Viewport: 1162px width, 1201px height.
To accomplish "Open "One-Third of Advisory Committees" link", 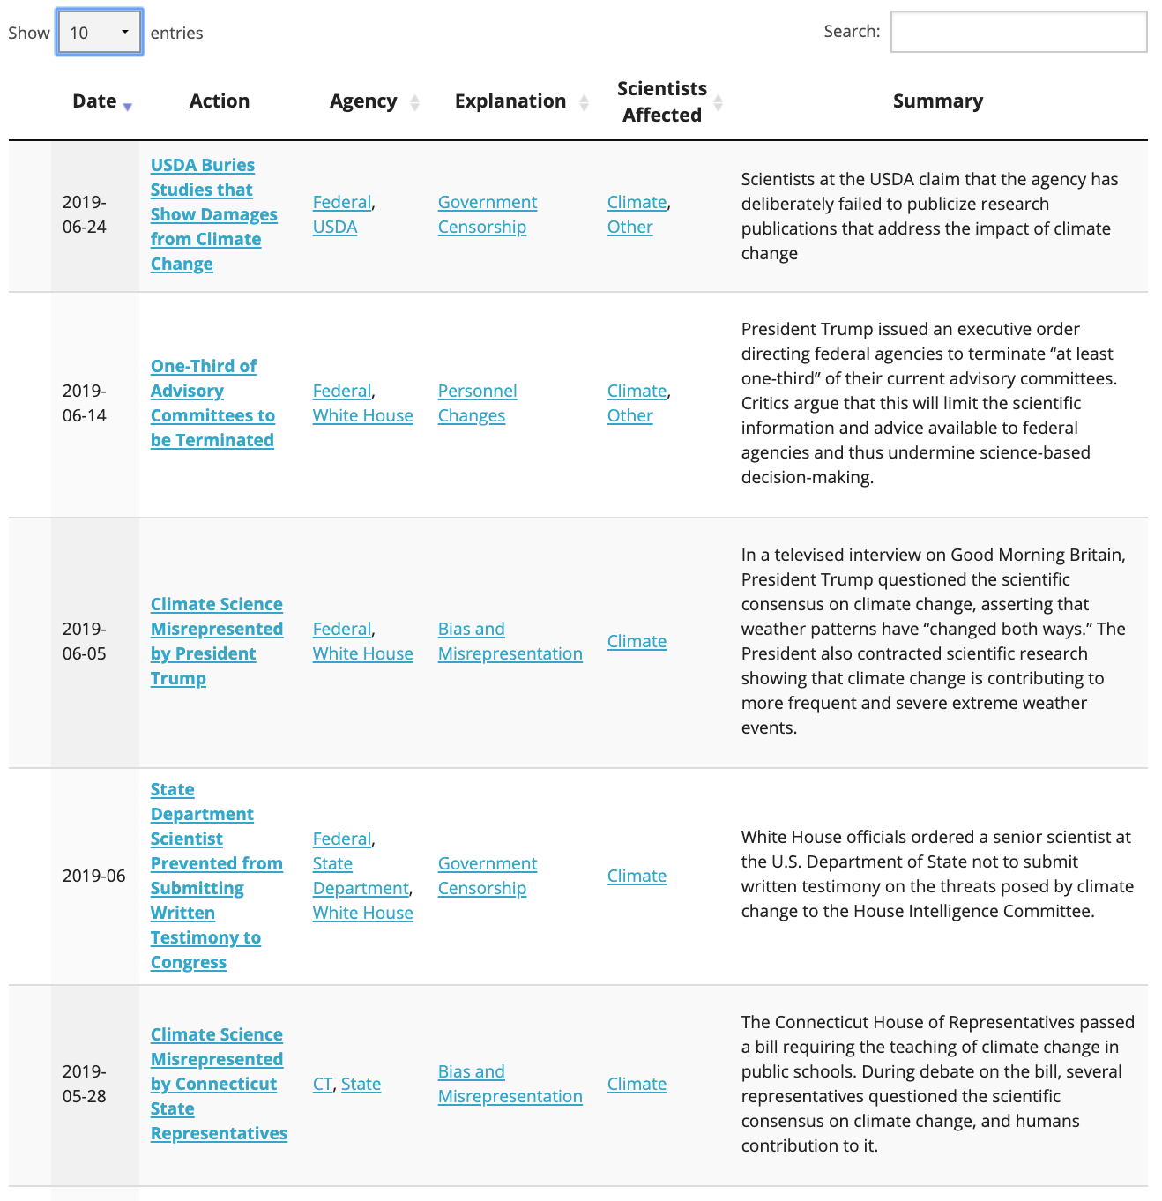I will click(x=212, y=403).
